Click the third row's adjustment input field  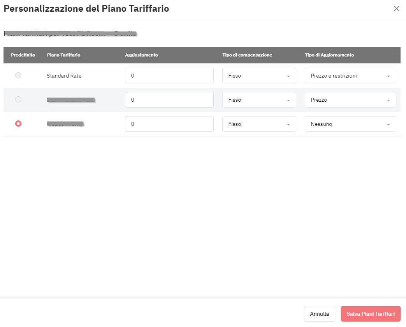169,124
